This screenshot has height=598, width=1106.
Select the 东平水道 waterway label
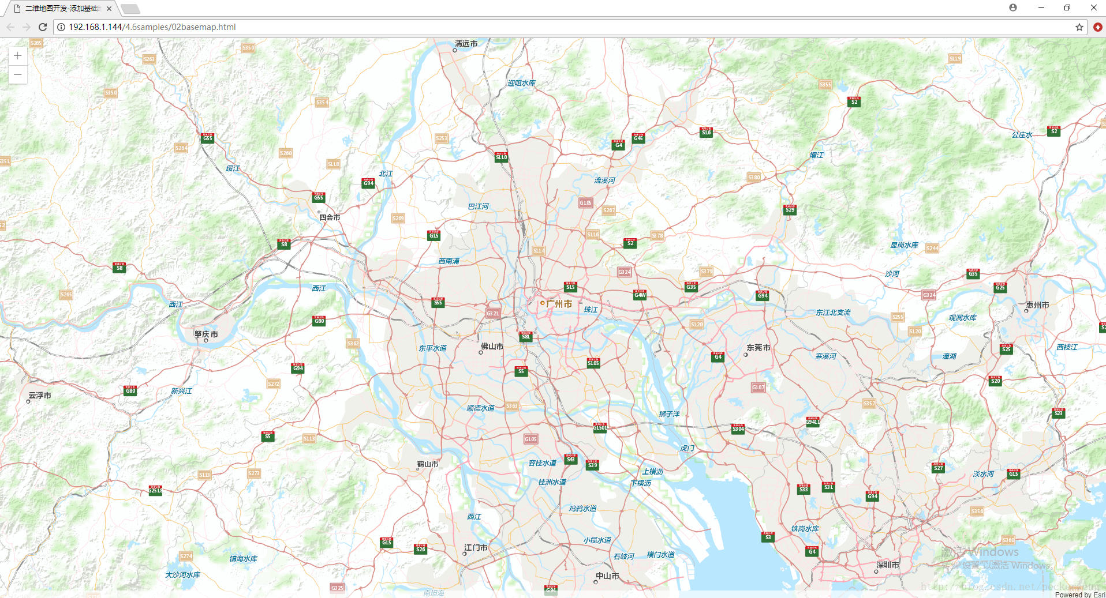pyautogui.click(x=432, y=348)
